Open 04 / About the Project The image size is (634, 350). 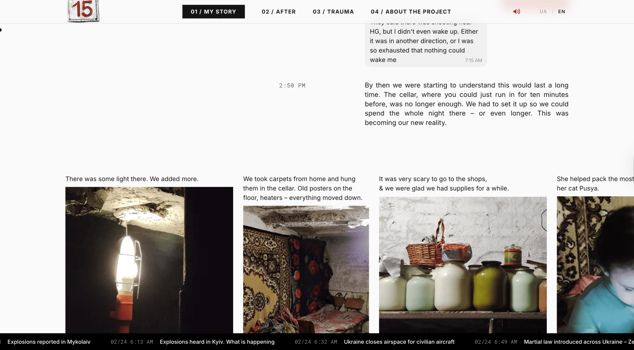[x=411, y=12]
